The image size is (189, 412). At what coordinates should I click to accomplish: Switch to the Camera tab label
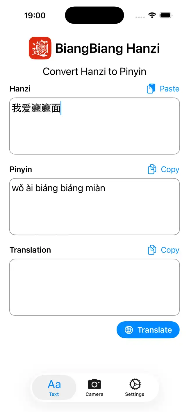click(94, 394)
